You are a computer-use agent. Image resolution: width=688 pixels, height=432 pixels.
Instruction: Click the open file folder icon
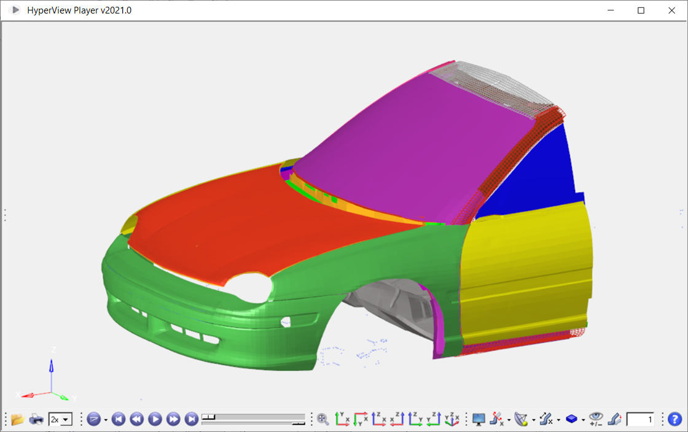click(x=17, y=419)
